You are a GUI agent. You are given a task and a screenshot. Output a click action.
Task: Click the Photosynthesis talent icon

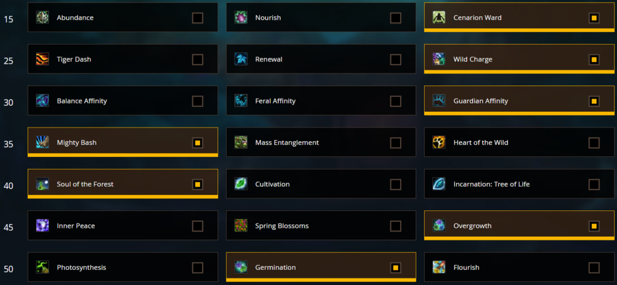click(43, 268)
